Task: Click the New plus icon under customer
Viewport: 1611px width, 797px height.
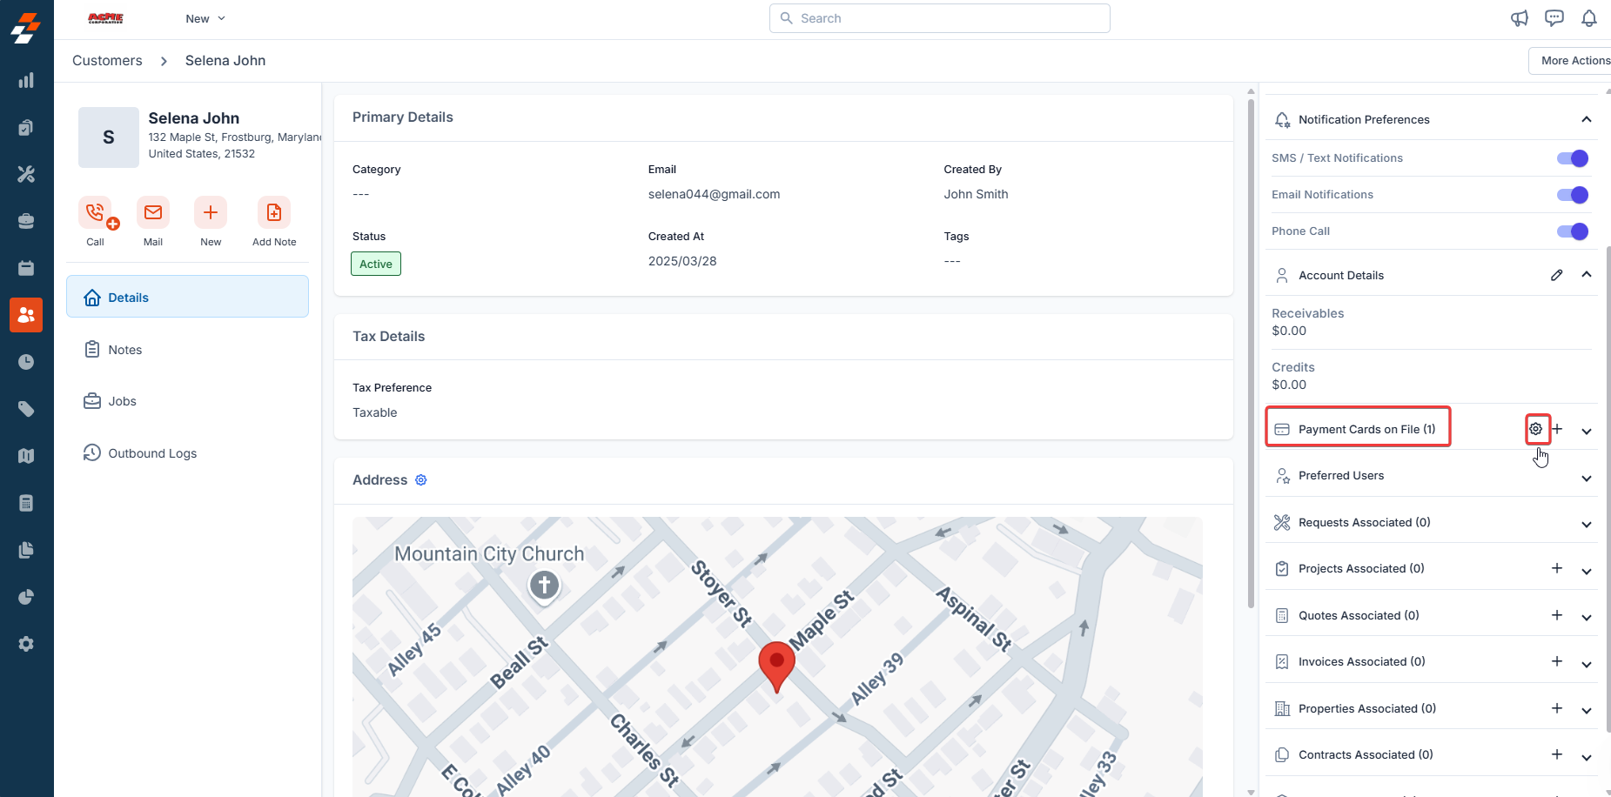Action: pyautogui.click(x=211, y=212)
